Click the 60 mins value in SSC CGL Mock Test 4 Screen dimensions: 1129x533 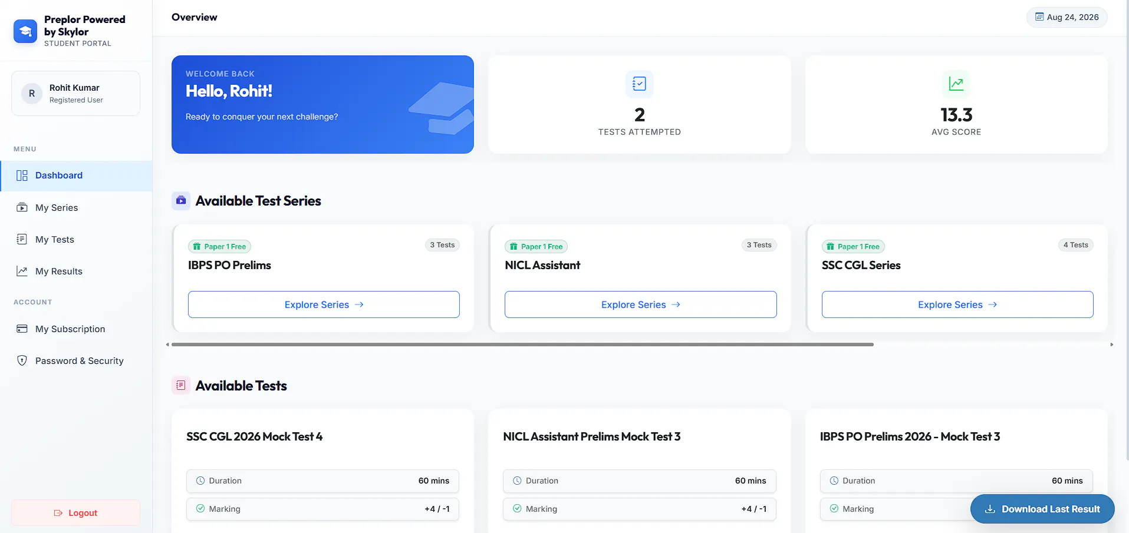tap(434, 481)
